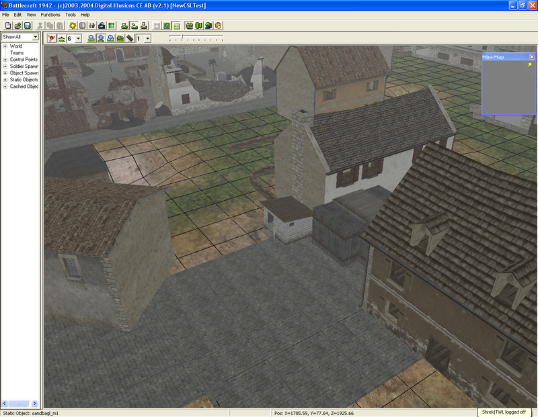Click the blue building toolbar icon
This screenshot has width=538, height=417.
(102, 26)
